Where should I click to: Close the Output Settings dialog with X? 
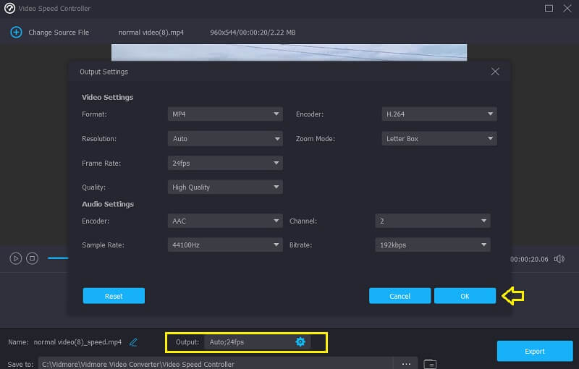pos(495,72)
